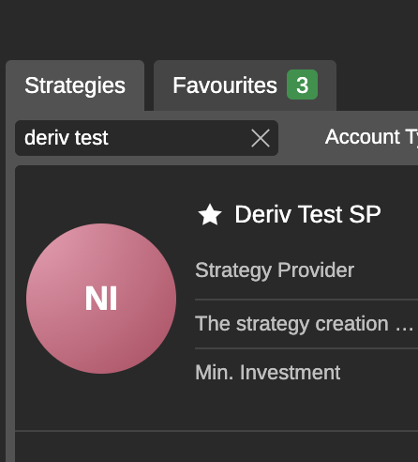Image resolution: width=418 pixels, height=462 pixels.
Task: Switch to the Favourites tab
Action: pos(245,85)
